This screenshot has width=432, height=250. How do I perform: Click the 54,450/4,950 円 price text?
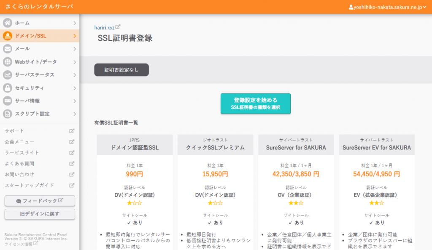[377, 174]
